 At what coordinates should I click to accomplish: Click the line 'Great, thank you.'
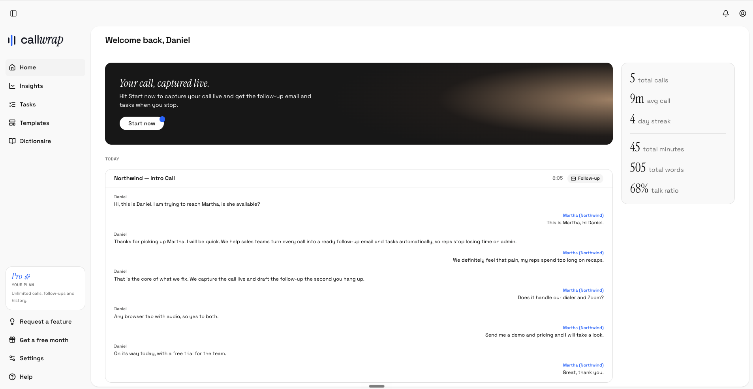point(583,372)
